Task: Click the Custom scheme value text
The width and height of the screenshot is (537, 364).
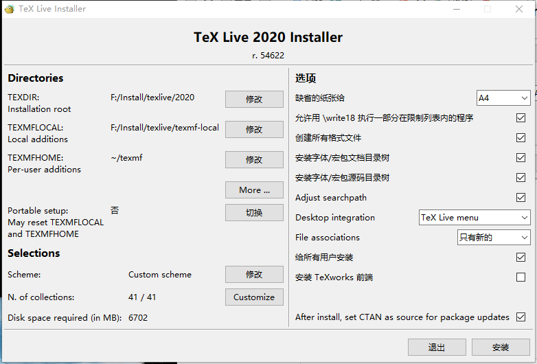Action: (160, 275)
